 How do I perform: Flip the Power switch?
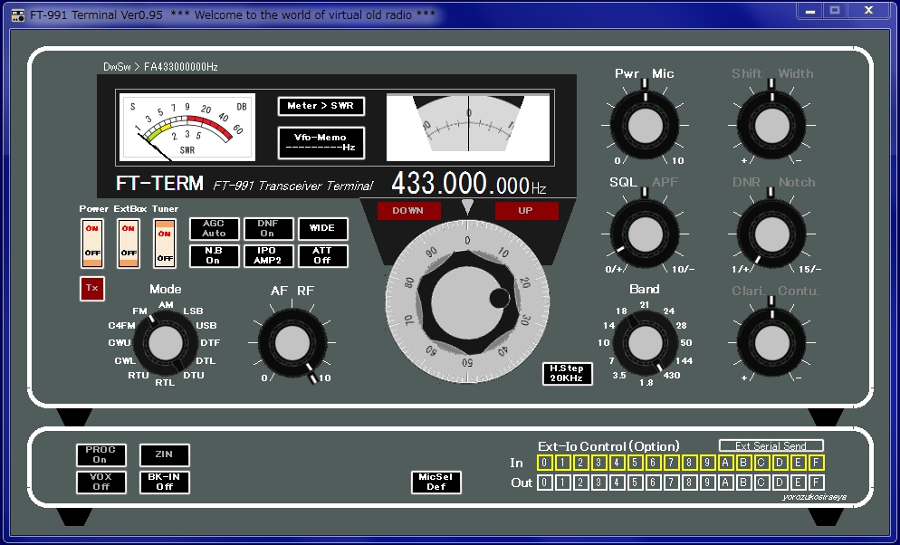(91, 244)
